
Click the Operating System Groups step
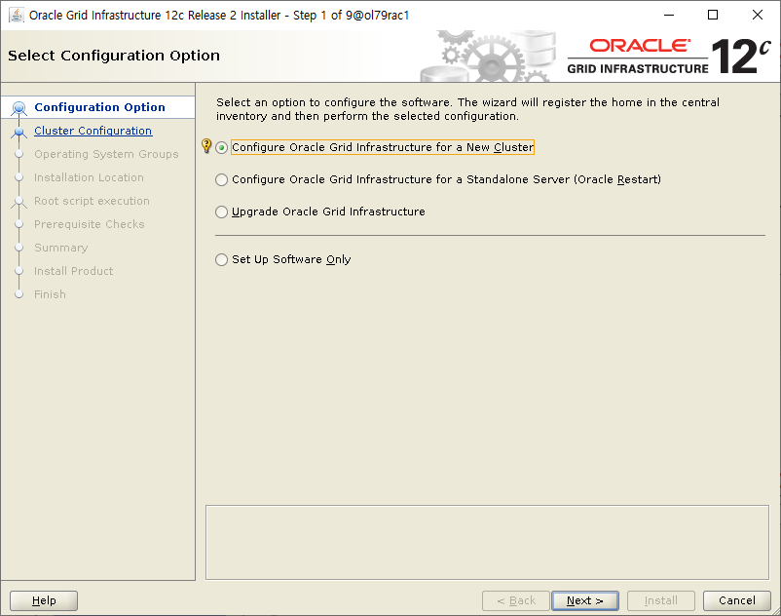pos(106,154)
